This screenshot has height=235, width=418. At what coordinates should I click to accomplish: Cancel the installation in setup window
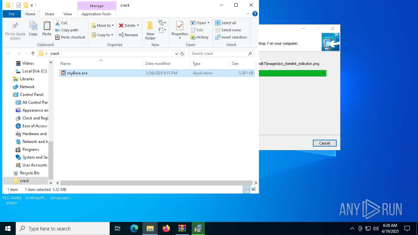pyautogui.click(x=324, y=143)
